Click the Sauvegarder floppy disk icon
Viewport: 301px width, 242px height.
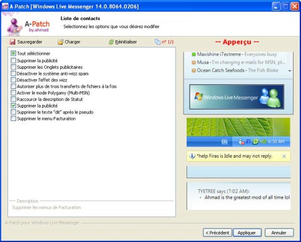tap(12, 42)
